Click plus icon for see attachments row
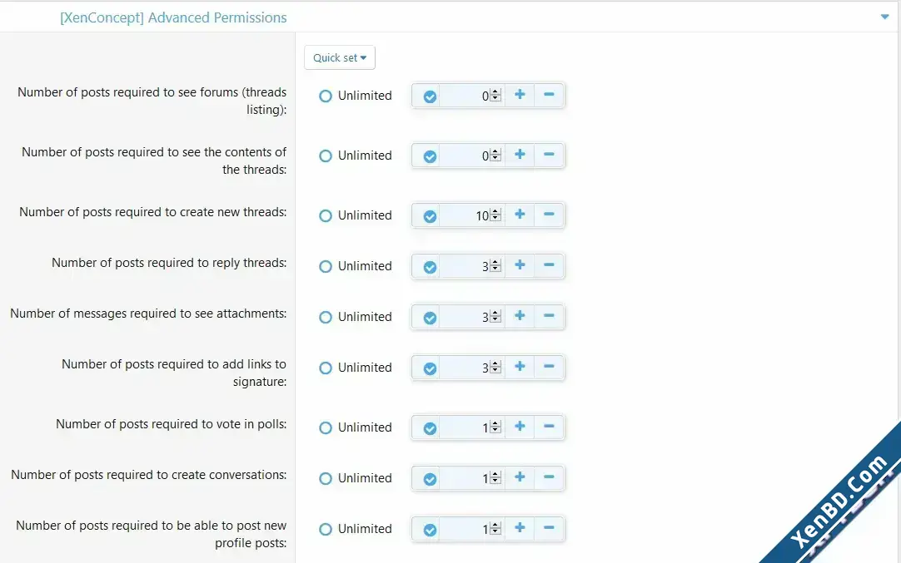 [520, 316]
